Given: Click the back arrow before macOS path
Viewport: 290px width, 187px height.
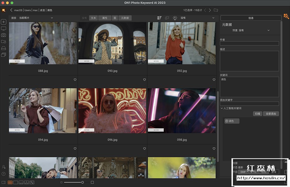Looking at the screenshot, I should click(11, 10).
